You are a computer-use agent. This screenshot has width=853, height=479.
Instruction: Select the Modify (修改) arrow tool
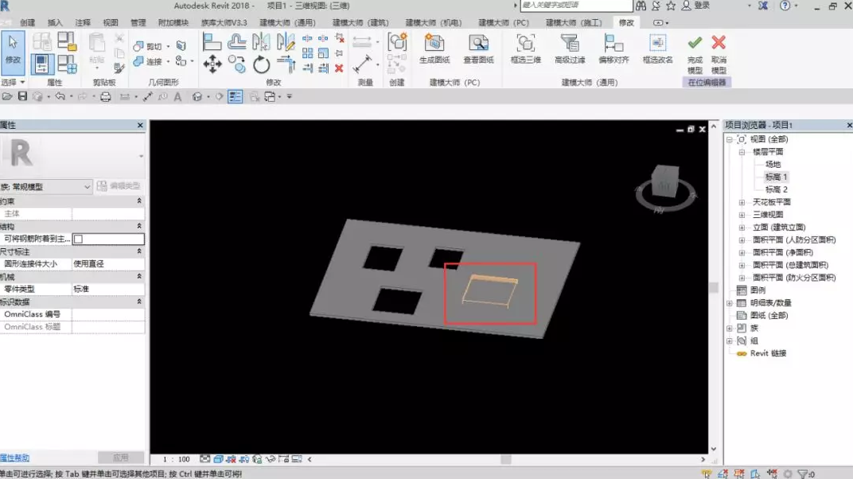(13, 53)
